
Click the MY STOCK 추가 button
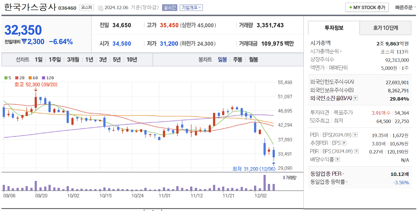(x=367, y=7)
